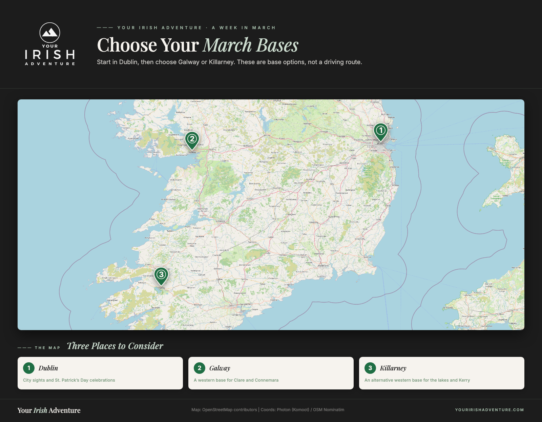Click the 'Your Irish Adventure' footer wordmark
Screen dimensions: 542x422
click(49, 410)
